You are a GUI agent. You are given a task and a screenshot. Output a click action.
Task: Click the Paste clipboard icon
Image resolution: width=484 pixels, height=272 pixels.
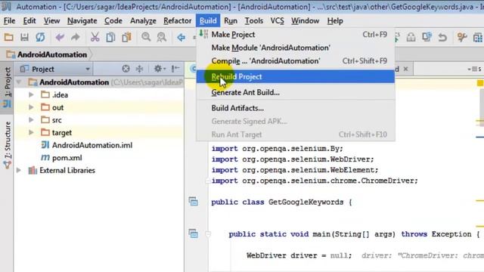point(126,38)
